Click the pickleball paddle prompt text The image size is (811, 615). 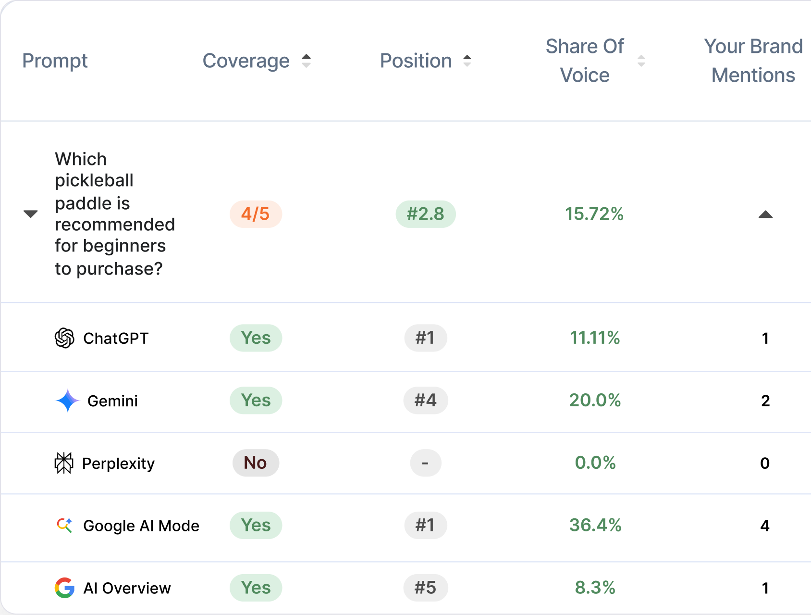click(x=114, y=214)
